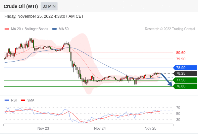This screenshot has height=134, width=198.
Task: Toggle the MA 50 legend label
Action: [64, 29]
